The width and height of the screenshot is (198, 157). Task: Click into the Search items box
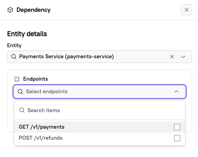point(99,110)
